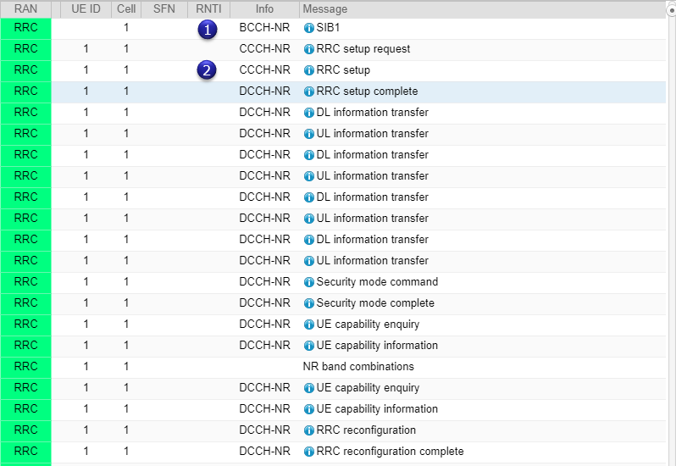The height and width of the screenshot is (466, 676).
Task: Click the info icon beside the RRC setup message
Action: coord(308,70)
